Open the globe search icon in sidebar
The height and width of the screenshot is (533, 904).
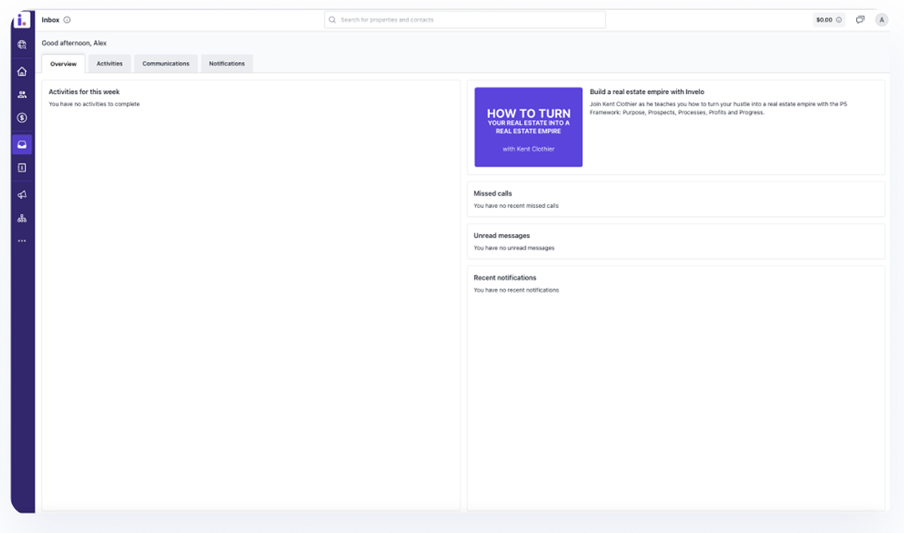(22, 45)
